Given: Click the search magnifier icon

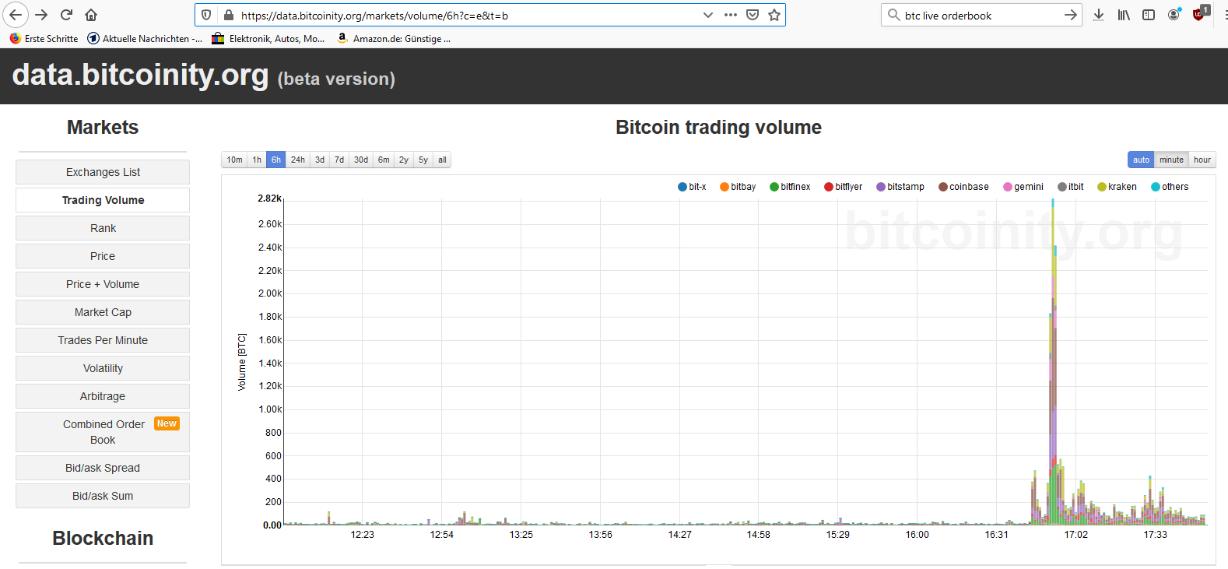Looking at the screenshot, I should tap(894, 15).
